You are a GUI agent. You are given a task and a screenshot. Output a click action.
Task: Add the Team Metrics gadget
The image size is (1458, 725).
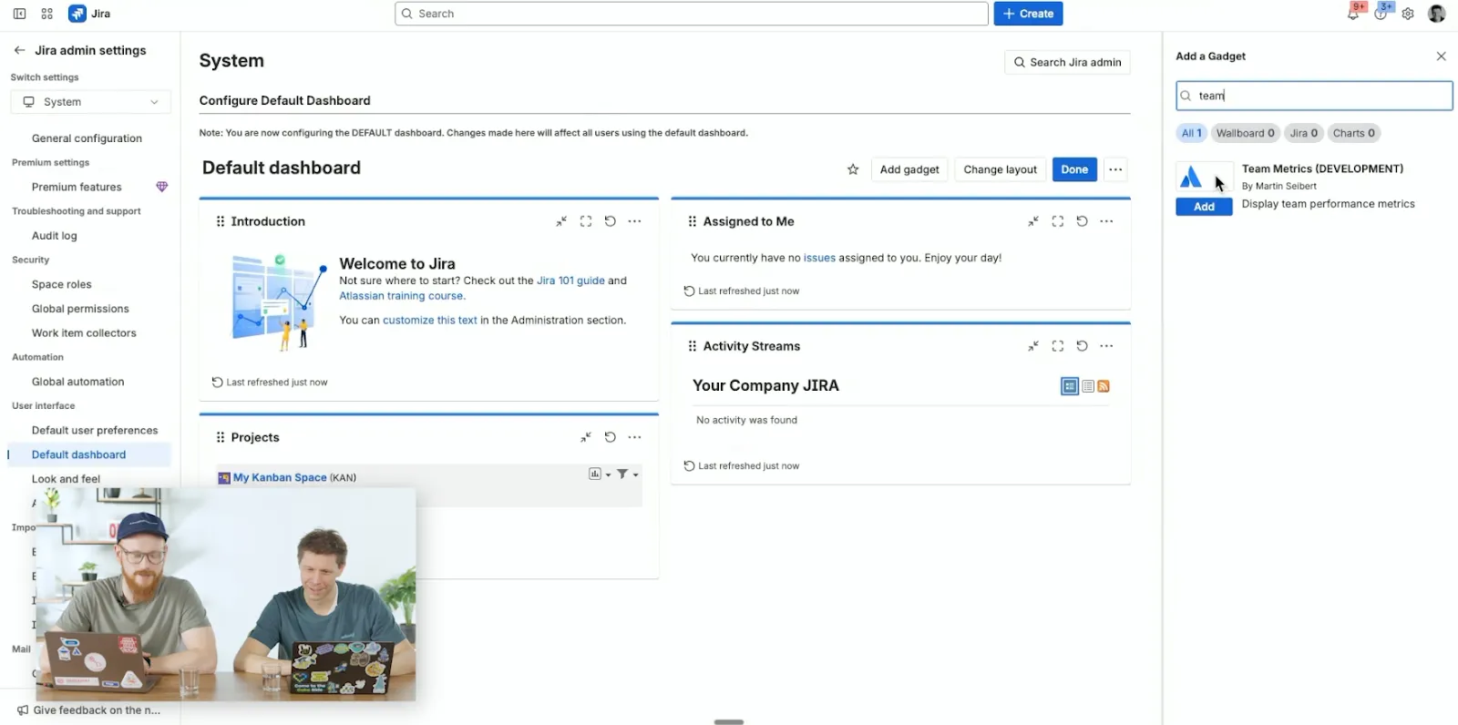click(1204, 207)
